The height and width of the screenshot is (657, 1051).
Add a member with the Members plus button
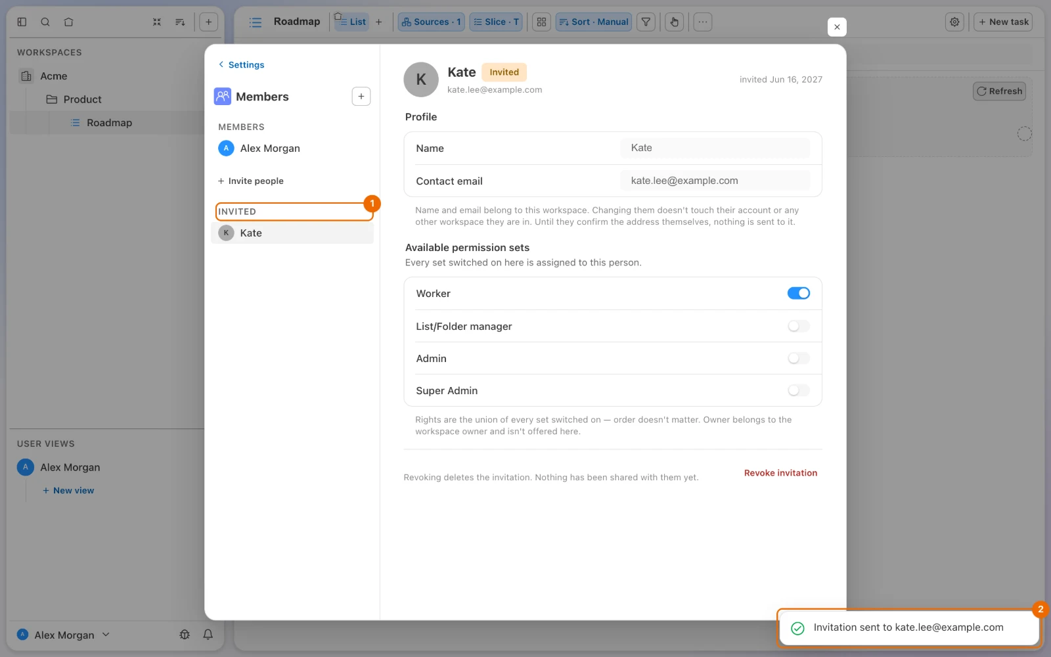[361, 97]
